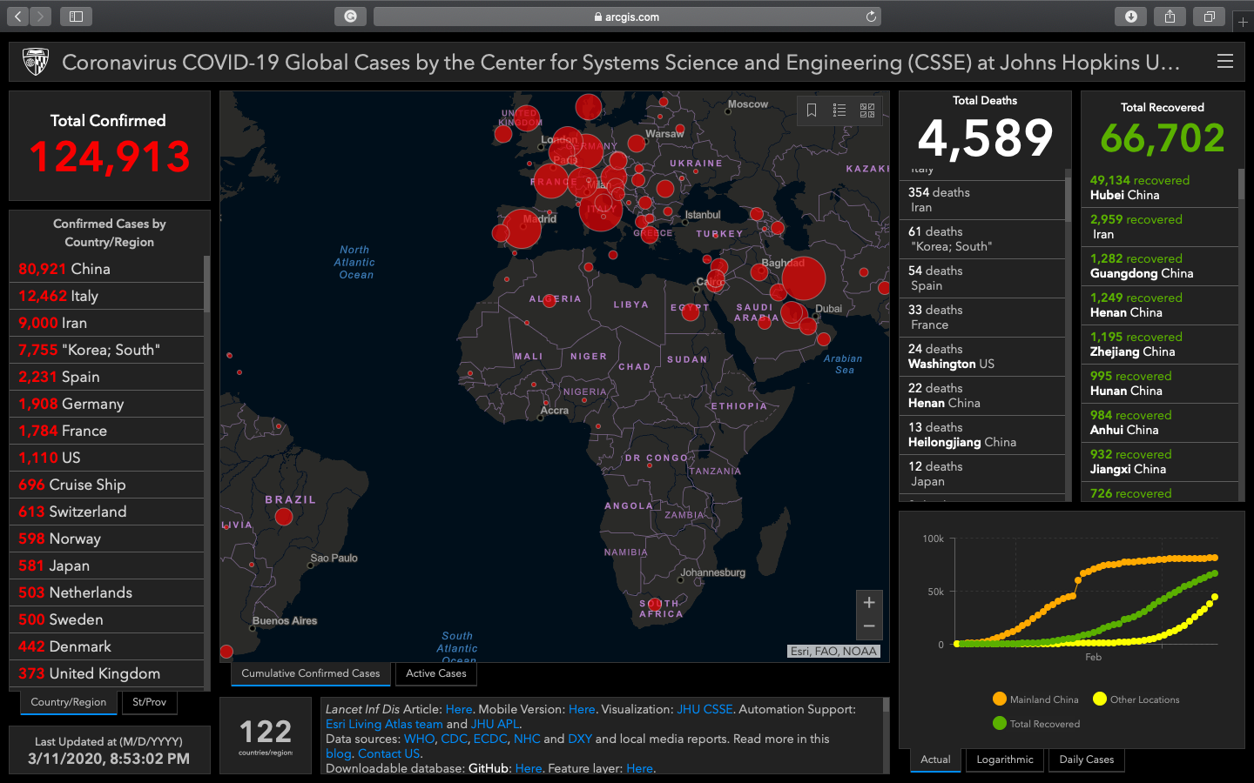Select the Country/Region list tab
This screenshot has width=1254, height=783.
69,702
